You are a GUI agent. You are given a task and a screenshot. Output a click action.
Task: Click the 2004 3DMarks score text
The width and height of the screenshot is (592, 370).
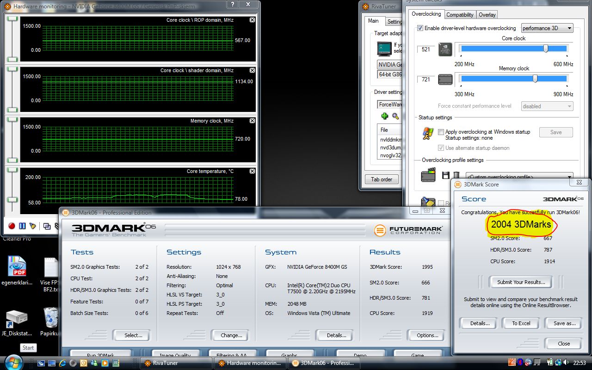click(x=521, y=224)
